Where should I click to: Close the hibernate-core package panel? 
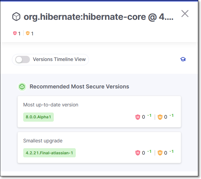(185, 13)
